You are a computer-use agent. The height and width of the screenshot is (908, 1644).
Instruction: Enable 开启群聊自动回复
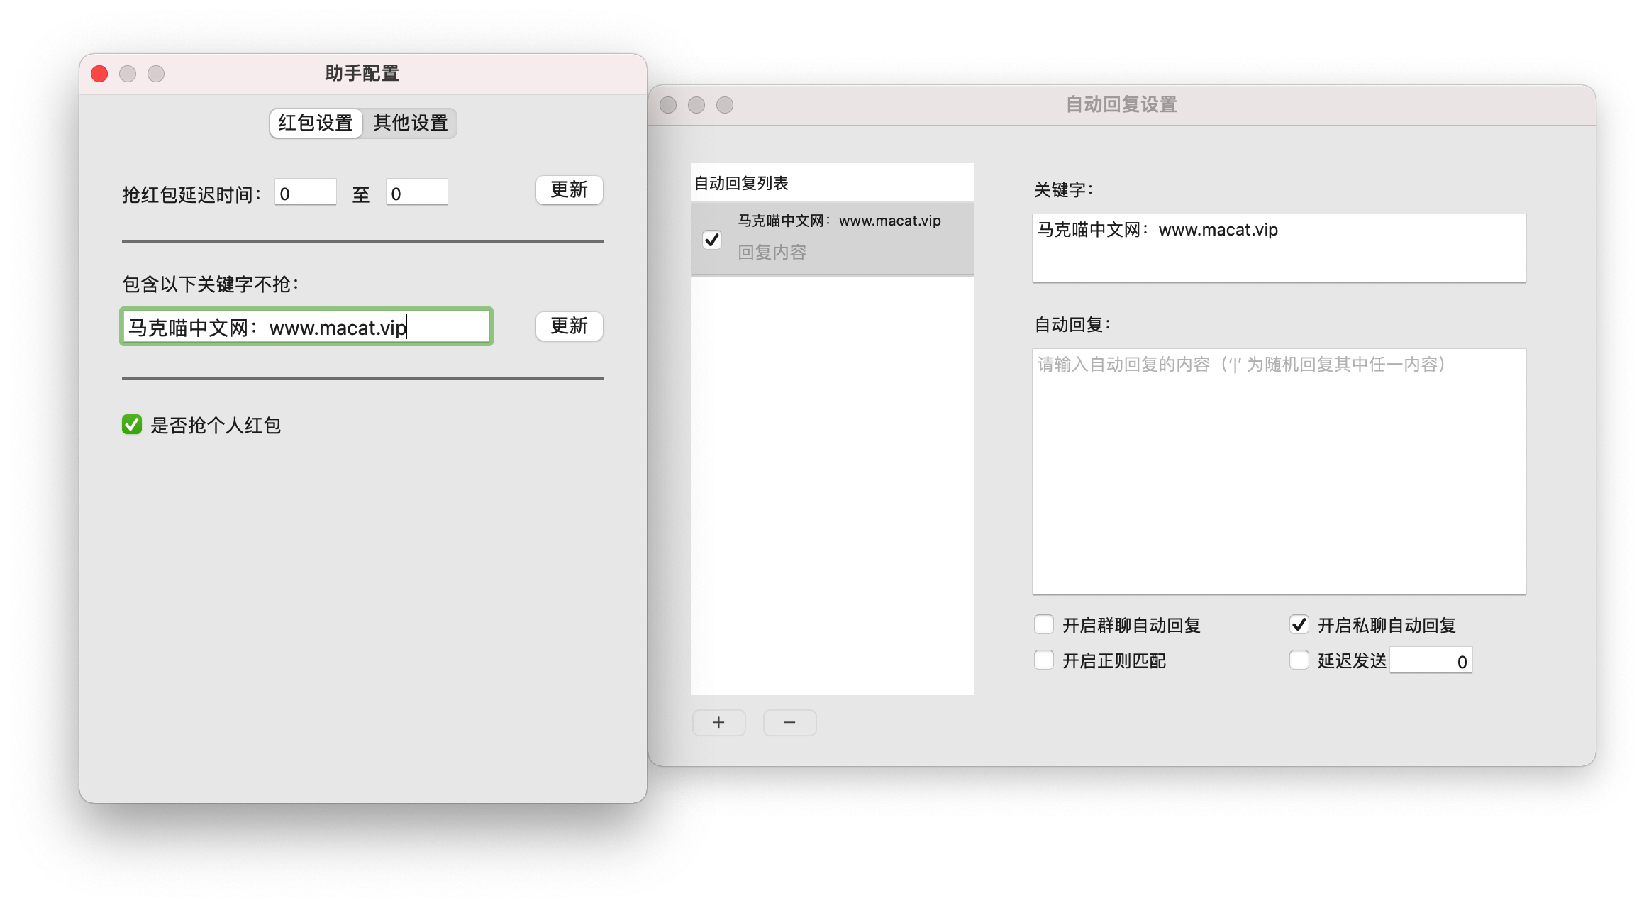(x=1044, y=624)
